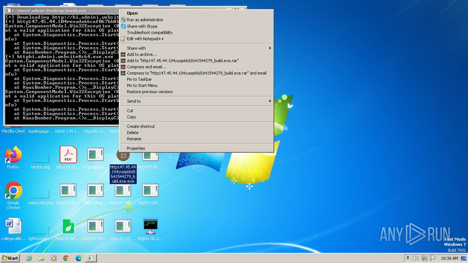
Task: Launch Internet Explorer from taskbar
Action: point(29,258)
